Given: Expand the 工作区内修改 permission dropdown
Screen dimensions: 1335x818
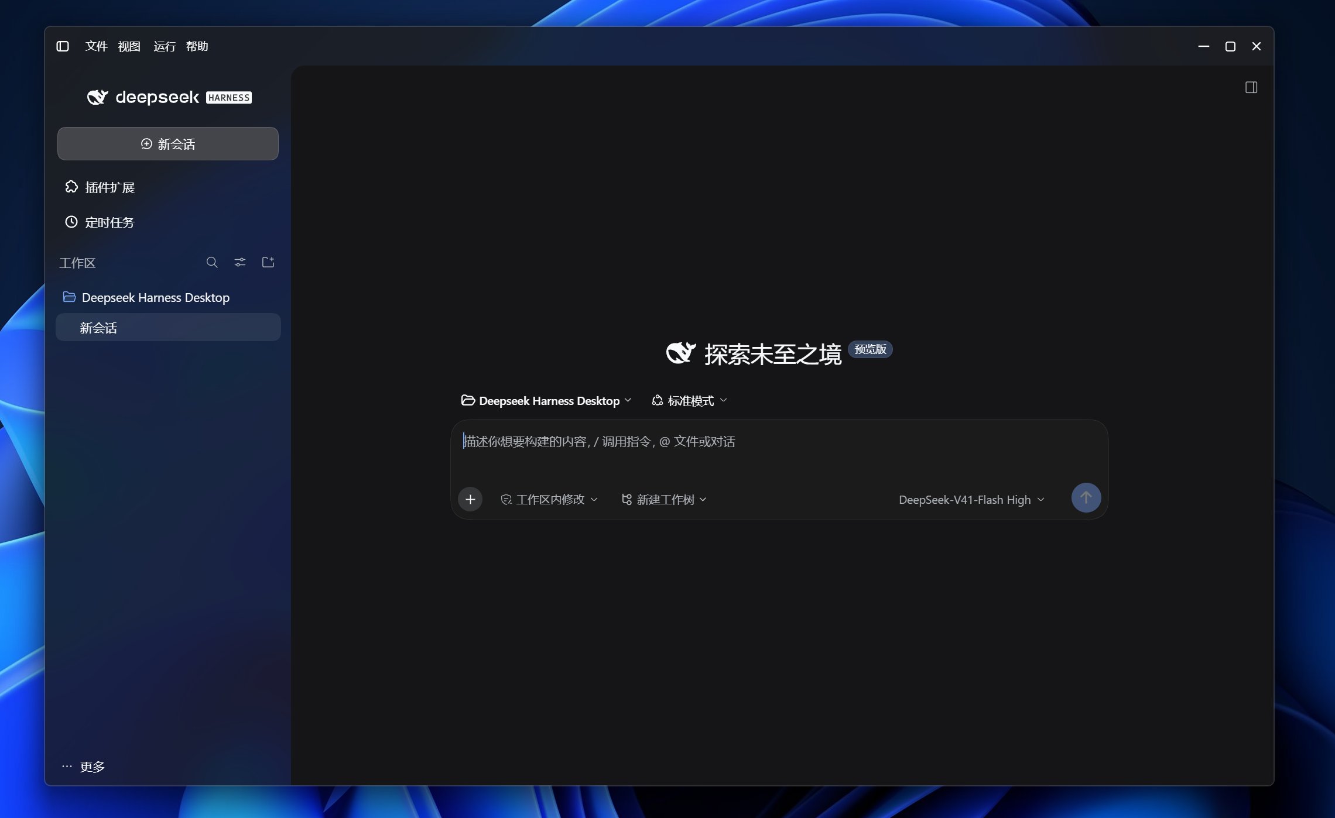Looking at the screenshot, I should click(549, 499).
